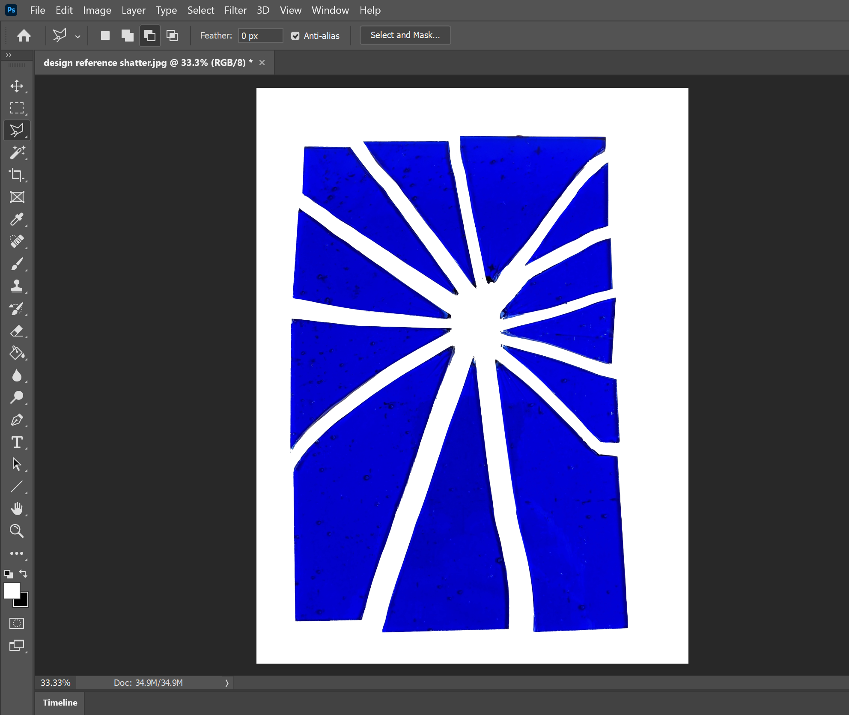Open the document info dropdown in status bar
849x715 pixels.
[x=227, y=683]
